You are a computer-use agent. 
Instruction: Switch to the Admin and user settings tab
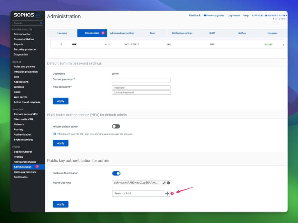coord(122,33)
